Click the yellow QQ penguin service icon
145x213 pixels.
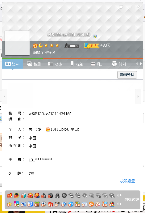(x=16, y=195)
